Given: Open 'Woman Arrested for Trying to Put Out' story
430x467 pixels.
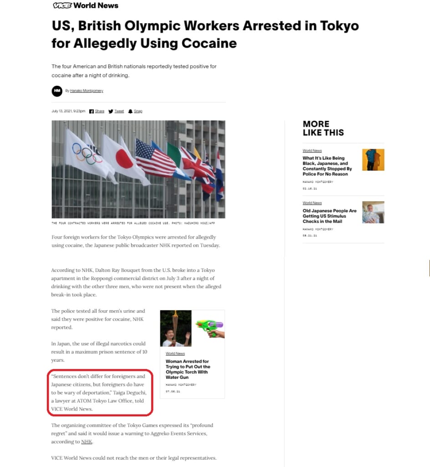Looking at the screenshot, I should (188, 369).
